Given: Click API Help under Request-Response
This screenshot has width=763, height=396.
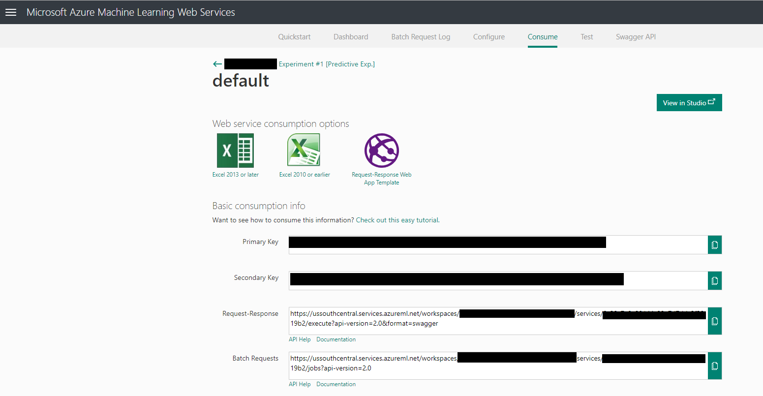Looking at the screenshot, I should [x=300, y=339].
